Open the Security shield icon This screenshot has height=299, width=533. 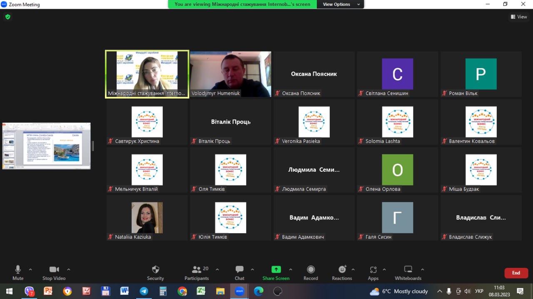(155, 270)
